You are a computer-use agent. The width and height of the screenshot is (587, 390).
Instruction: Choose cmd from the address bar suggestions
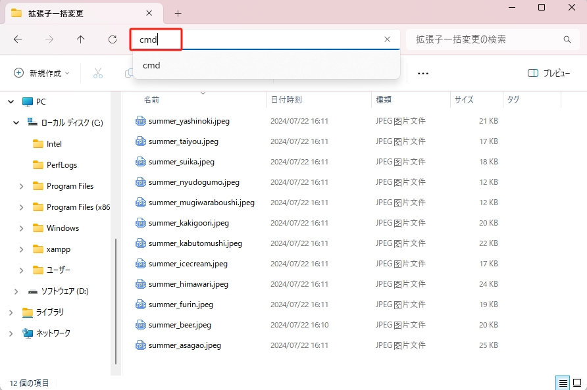(x=151, y=65)
